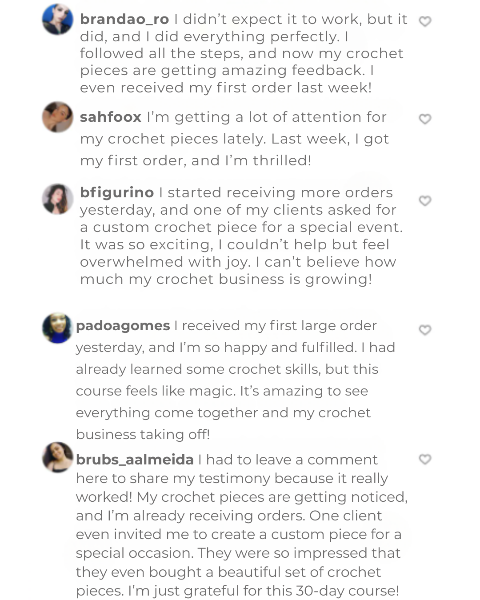Like the brubs_aalmeida testimony comment
Screen dimensions: 480x600
point(425,459)
